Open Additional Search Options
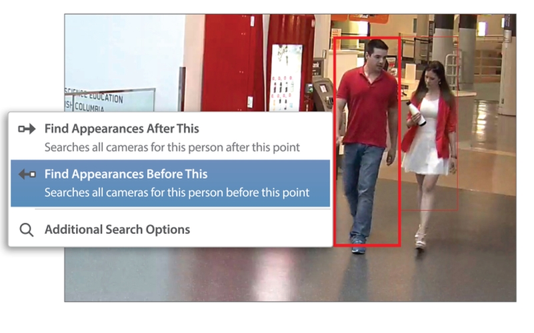Viewport: 534px width, 333px height. [x=117, y=230]
